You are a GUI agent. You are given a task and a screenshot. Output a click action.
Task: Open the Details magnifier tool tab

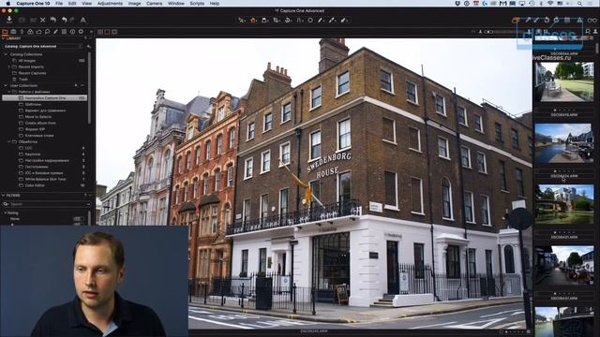[x=47, y=32]
